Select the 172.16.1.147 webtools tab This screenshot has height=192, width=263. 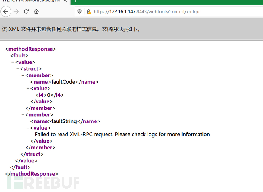pyautogui.click(x=32, y=1)
